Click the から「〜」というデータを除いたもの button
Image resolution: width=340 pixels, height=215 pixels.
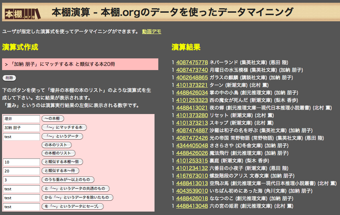tap(77, 197)
